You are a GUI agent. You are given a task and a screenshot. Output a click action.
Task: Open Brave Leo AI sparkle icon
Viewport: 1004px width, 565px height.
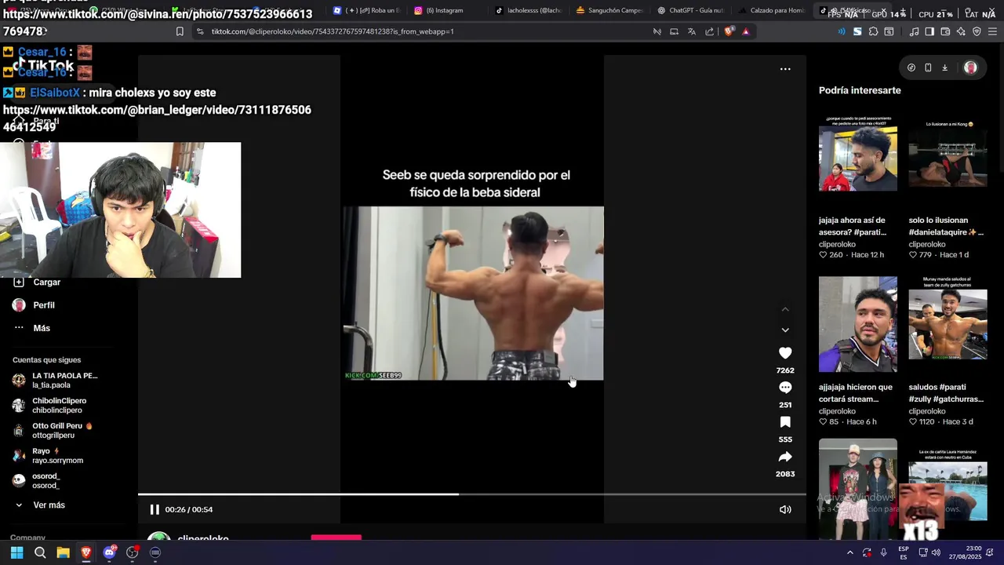[x=961, y=31]
